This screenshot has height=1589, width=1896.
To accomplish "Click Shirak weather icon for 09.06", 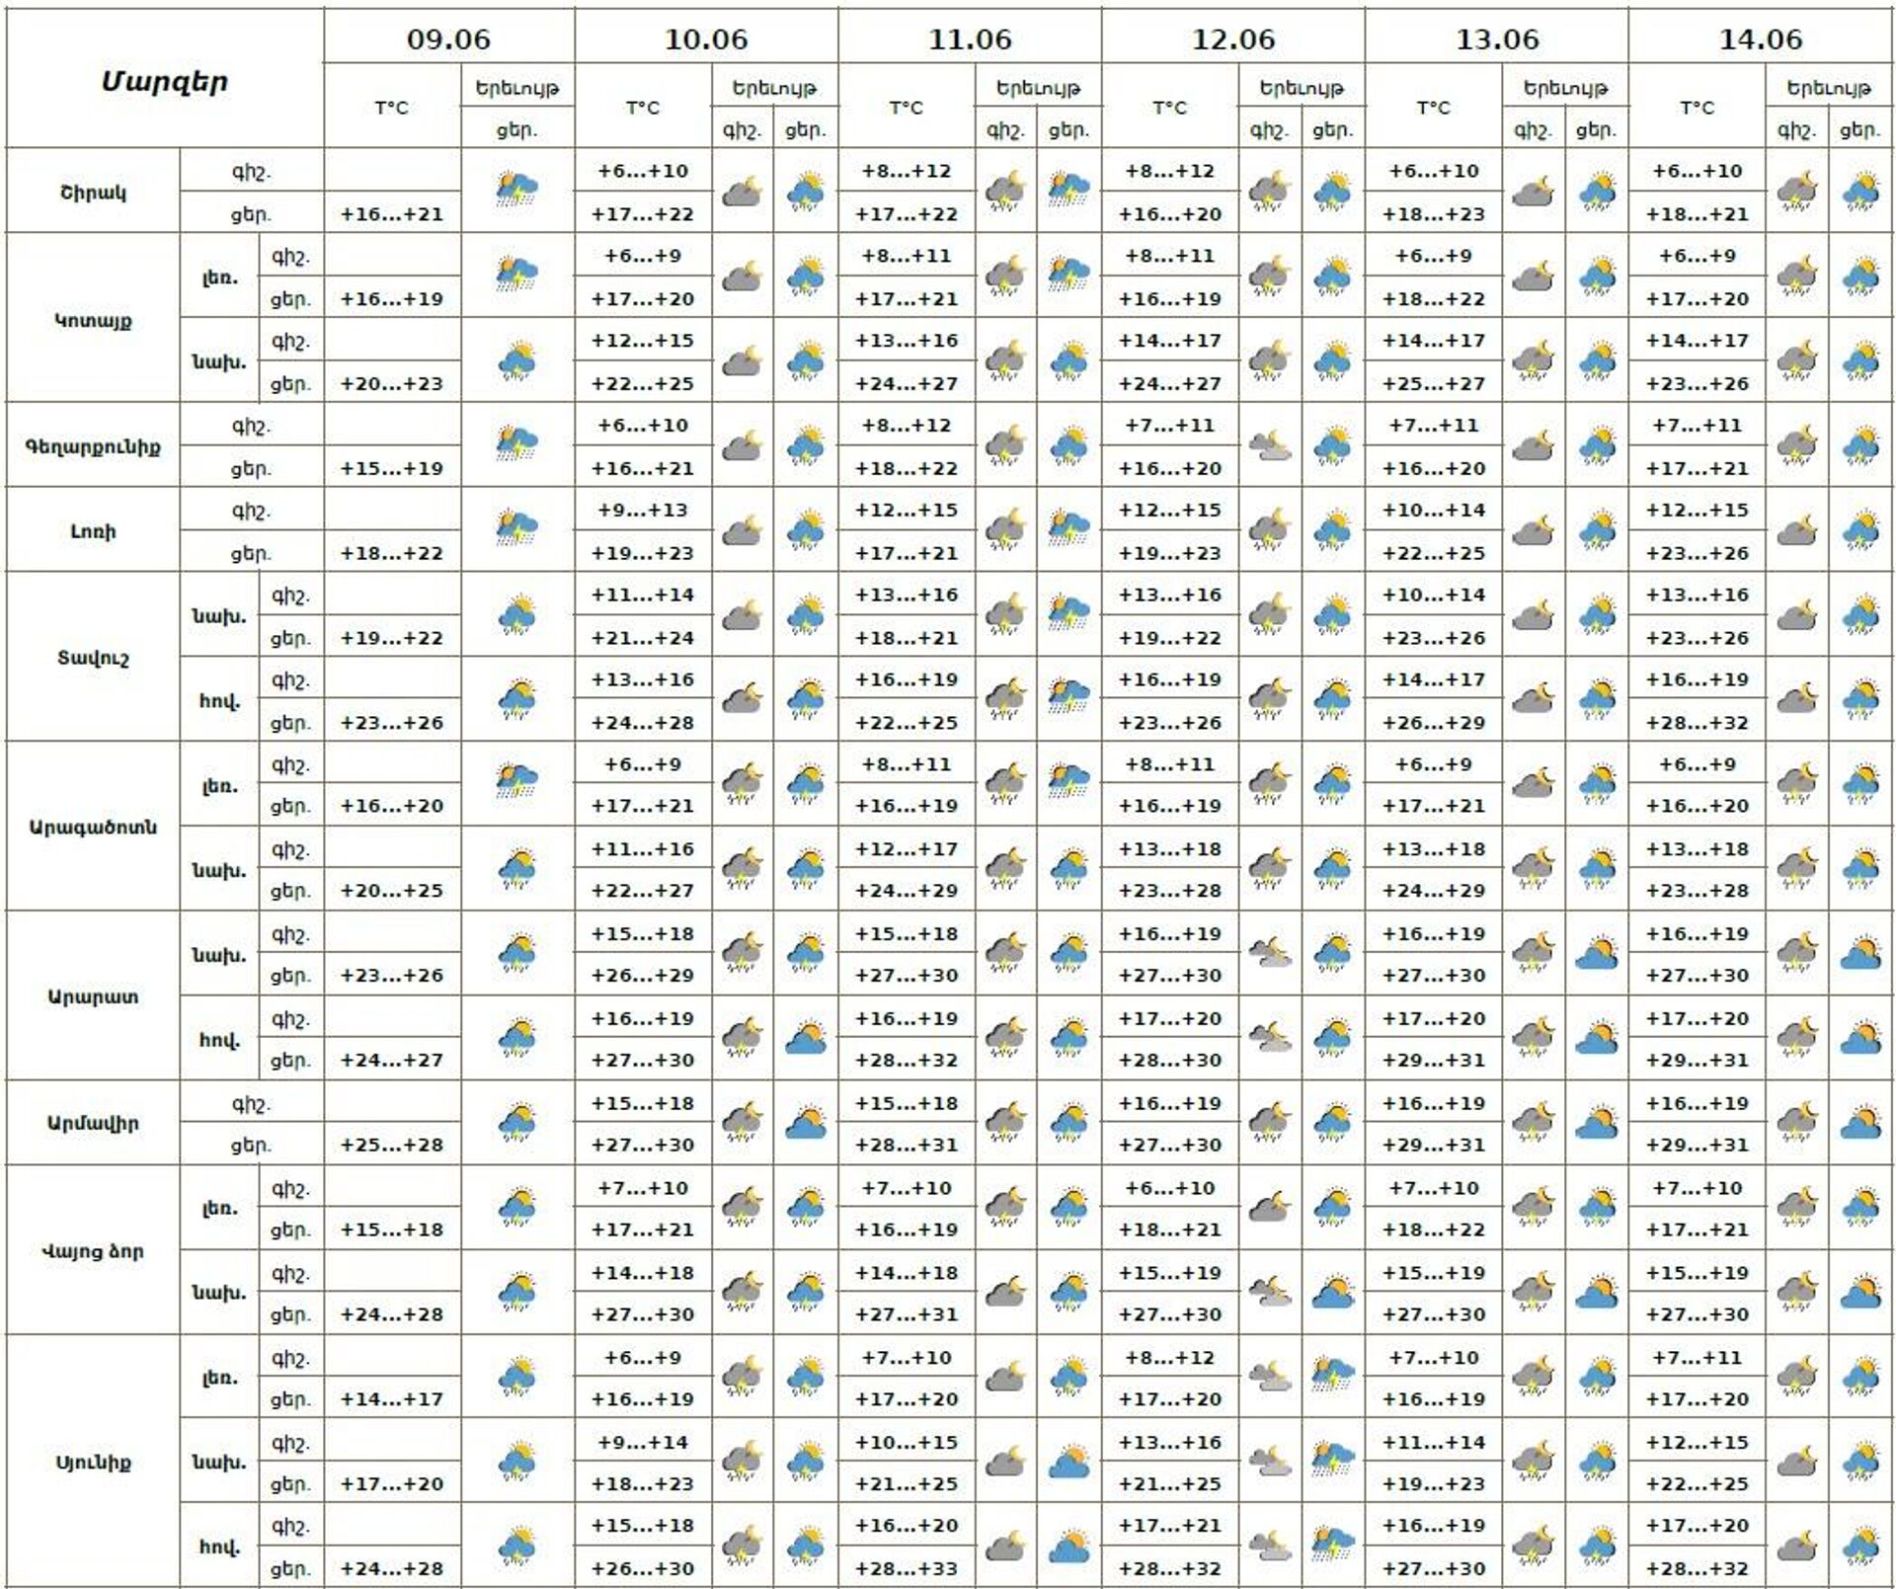I will 516,190.
